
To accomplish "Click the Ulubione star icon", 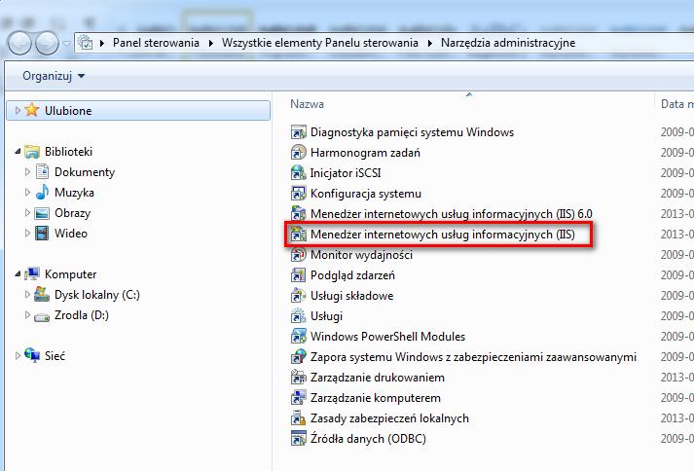I will tap(32, 110).
